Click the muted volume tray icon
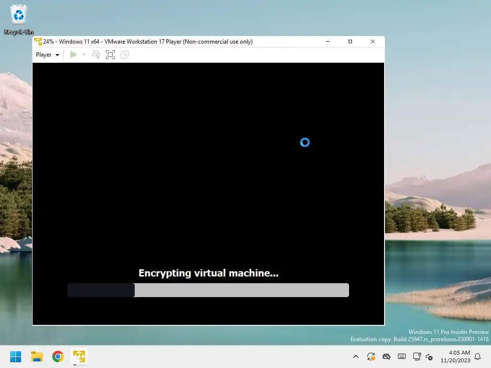 pos(429,356)
